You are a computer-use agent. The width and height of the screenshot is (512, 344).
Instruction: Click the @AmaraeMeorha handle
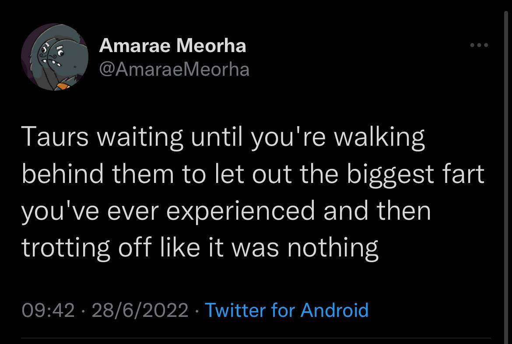[x=175, y=69]
